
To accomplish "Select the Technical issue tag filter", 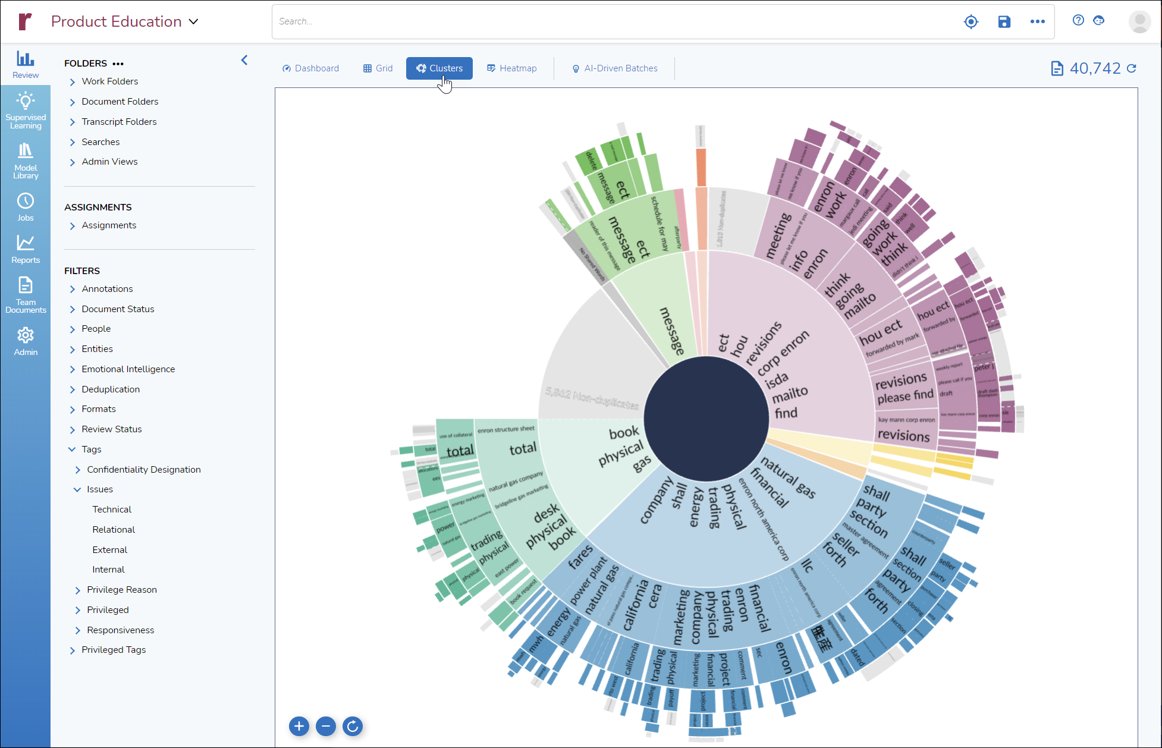I will point(112,510).
